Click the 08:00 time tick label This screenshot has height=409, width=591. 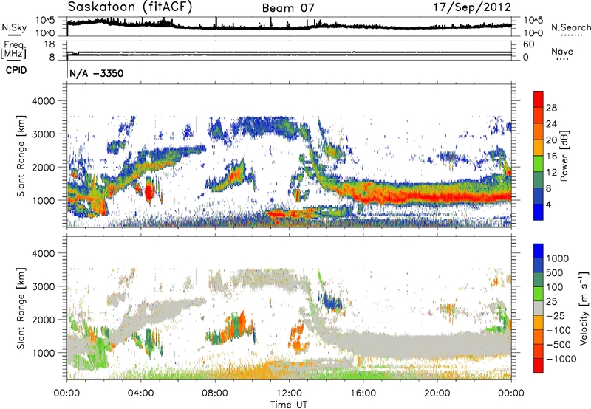(x=215, y=393)
